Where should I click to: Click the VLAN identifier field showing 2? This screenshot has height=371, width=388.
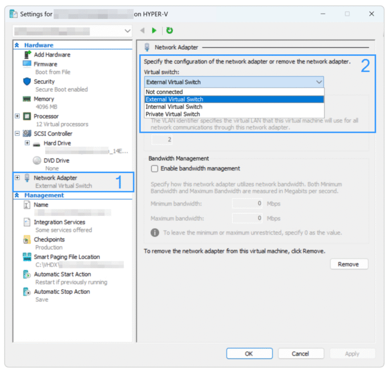tap(162, 140)
